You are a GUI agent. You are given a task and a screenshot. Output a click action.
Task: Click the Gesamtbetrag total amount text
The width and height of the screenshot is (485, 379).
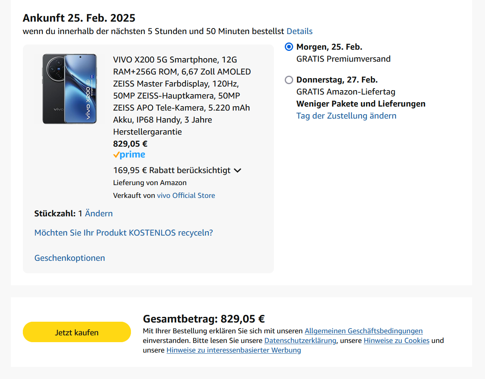(x=204, y=319)
